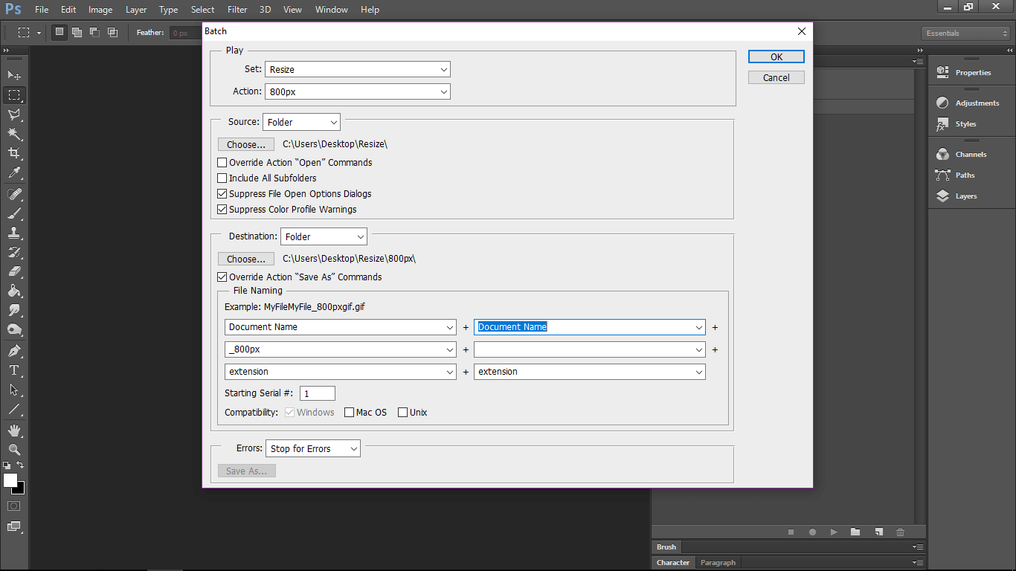Image resolution: width=1016 pixels, height=571 pixels.
Task: Click the OK button
Action: (x=776, y=57)
